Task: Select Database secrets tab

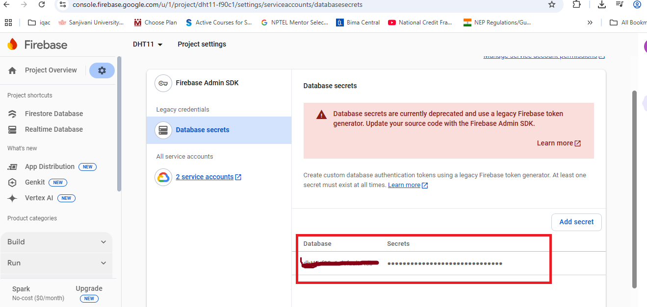Action: click(x=219, y=130)
